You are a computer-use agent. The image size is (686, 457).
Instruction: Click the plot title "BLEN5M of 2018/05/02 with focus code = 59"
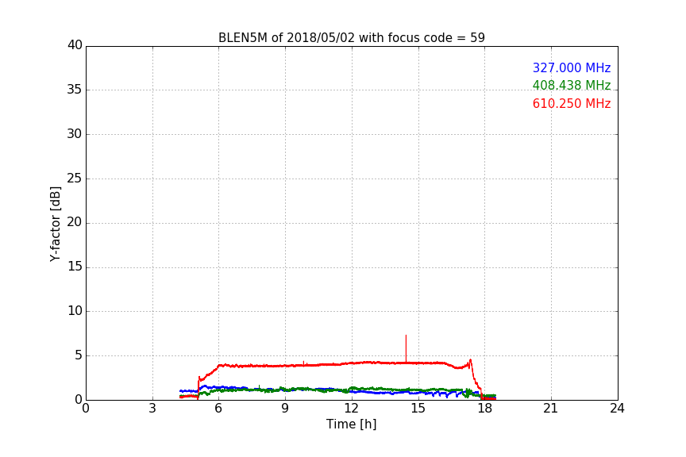click(x=351, y=37)
